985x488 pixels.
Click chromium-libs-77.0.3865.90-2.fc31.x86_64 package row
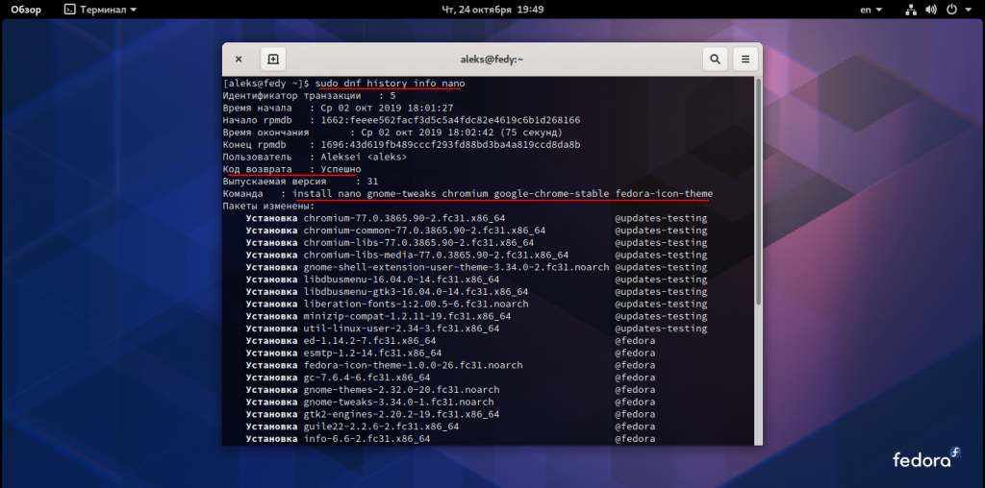tap(477, 243)
